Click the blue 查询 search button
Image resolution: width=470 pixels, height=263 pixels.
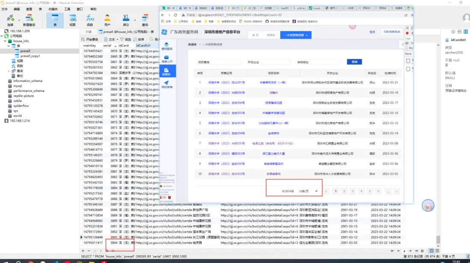354,62
